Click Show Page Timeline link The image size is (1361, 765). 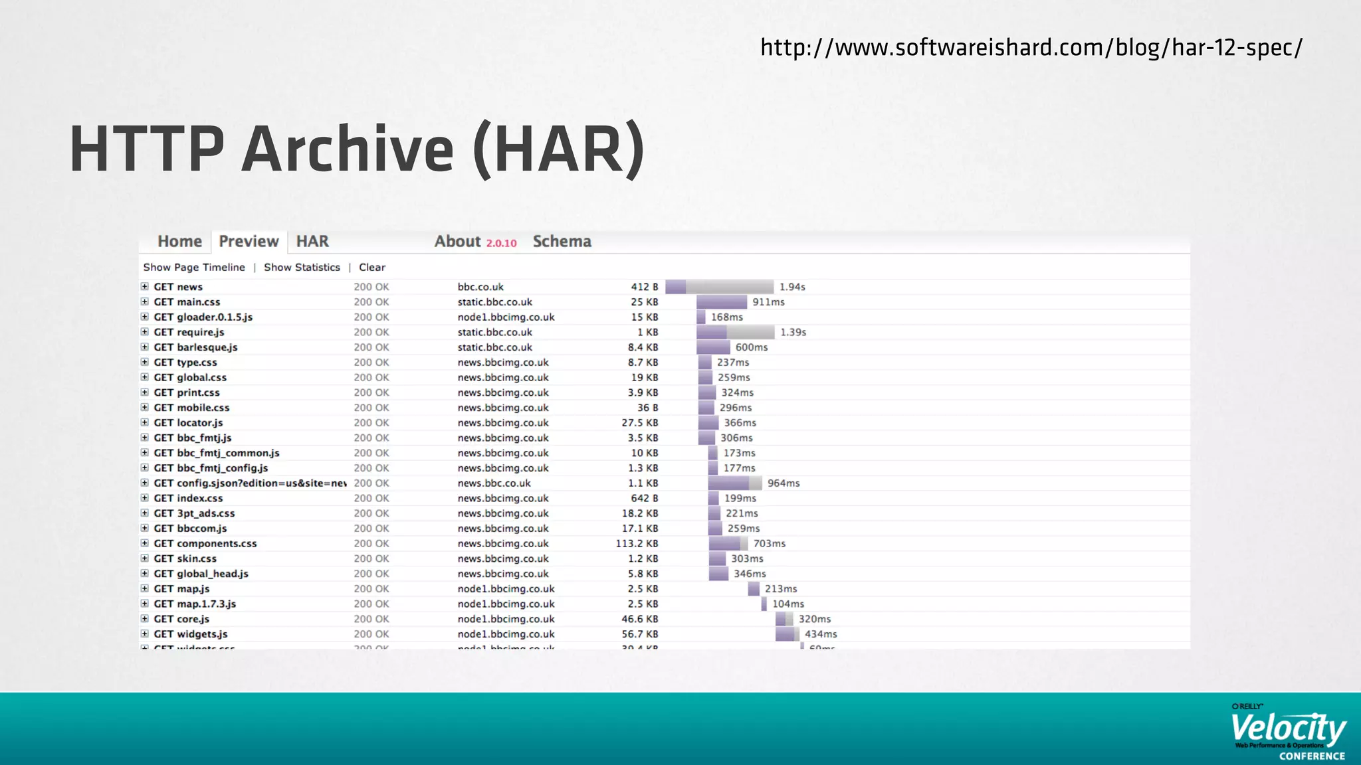194,268
